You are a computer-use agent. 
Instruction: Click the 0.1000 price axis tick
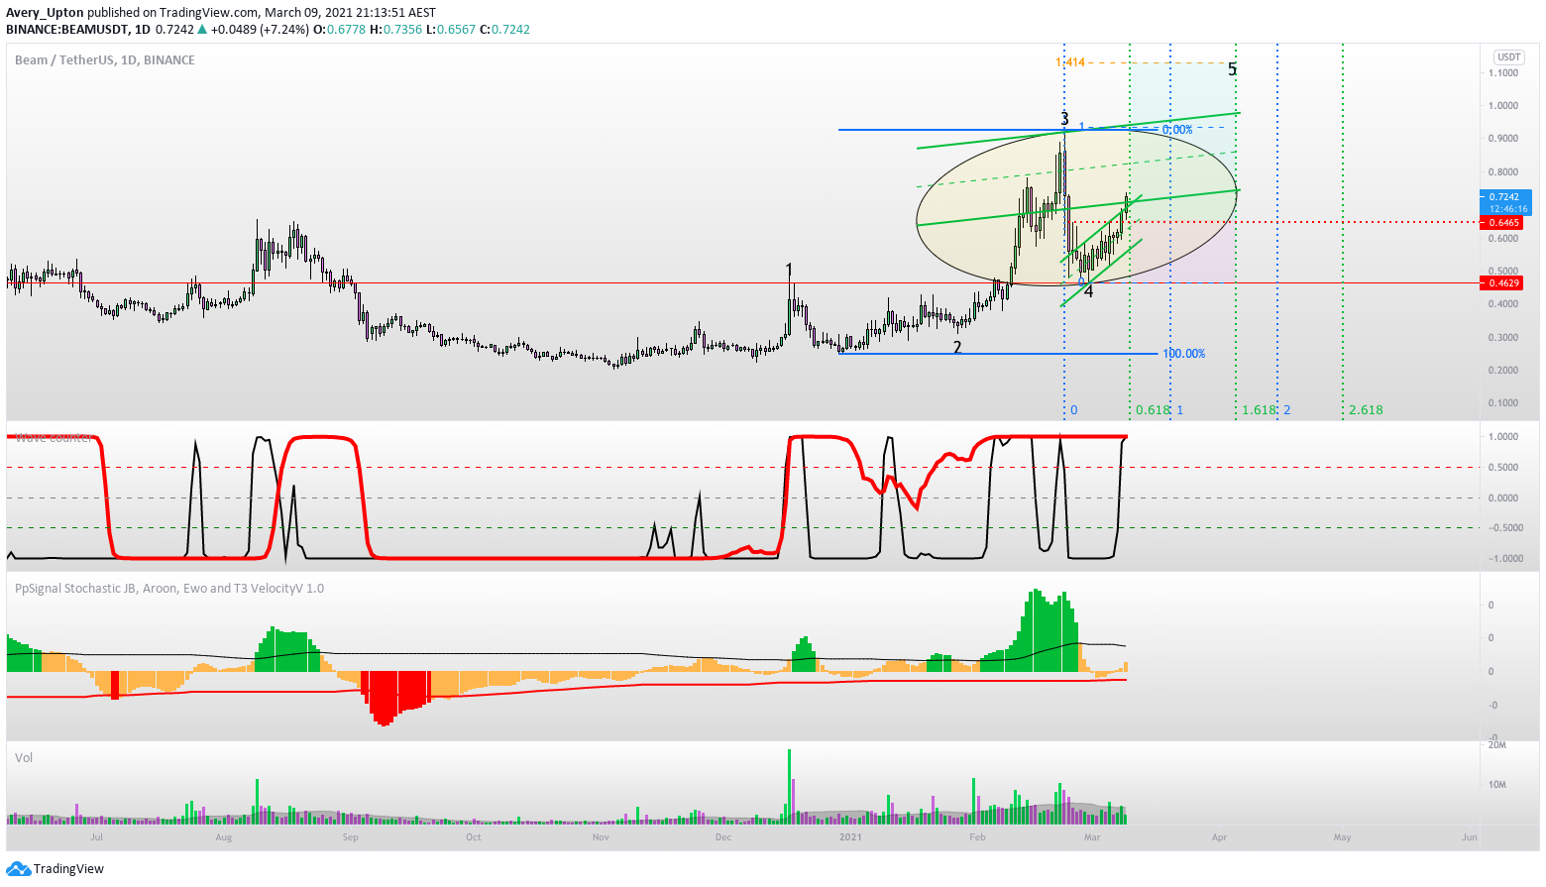(x=1503, y=403)
